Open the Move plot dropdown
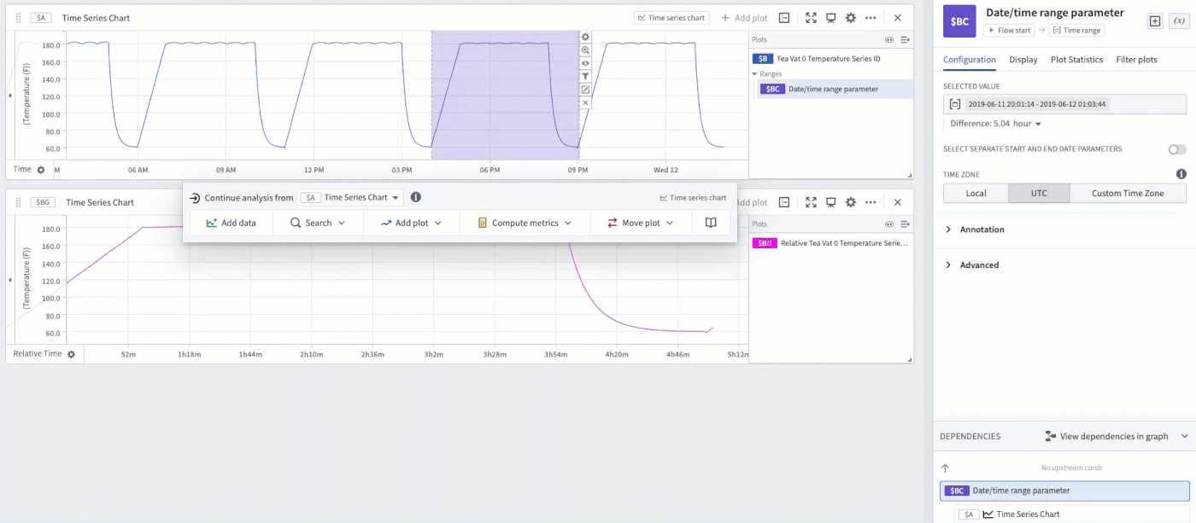The height and width of the screenshot is (523, 1196). click(x=640, y=223)
